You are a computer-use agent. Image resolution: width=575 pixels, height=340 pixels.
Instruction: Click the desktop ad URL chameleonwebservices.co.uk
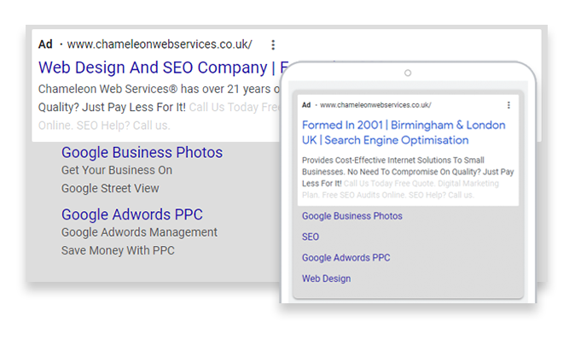tap(160, 44)
